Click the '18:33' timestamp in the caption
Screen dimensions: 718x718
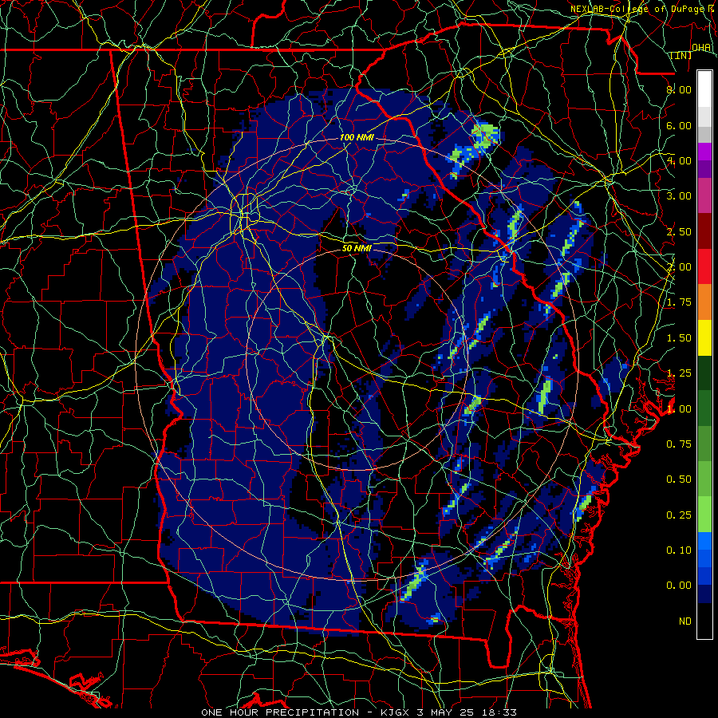click(x=499, y=712)
